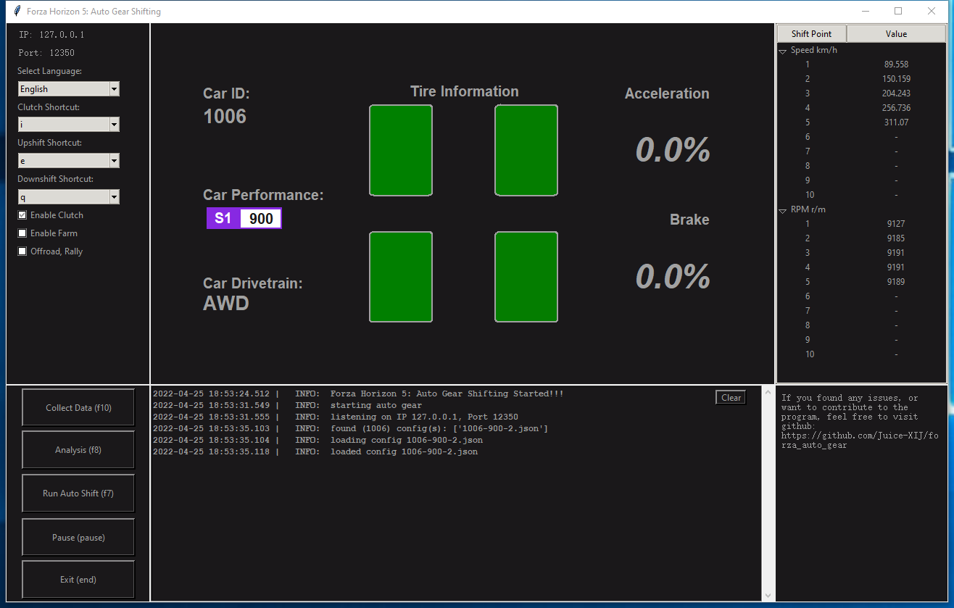954x608 pixels.
Task: Click the front-right green tire indicator
Action: pos(526,150)
